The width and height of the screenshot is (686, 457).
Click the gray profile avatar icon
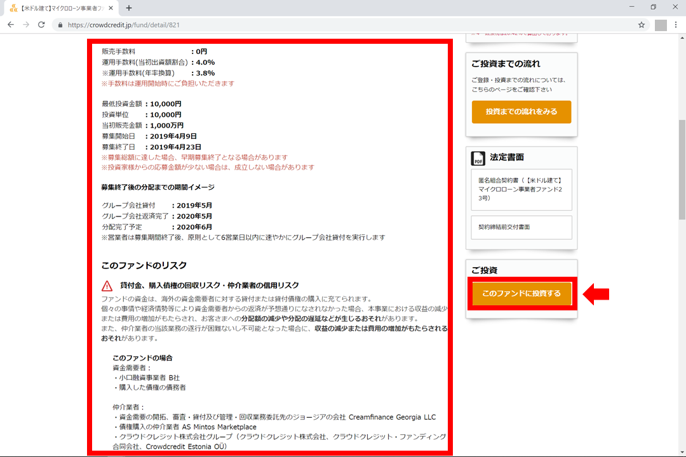coord(661,25)
